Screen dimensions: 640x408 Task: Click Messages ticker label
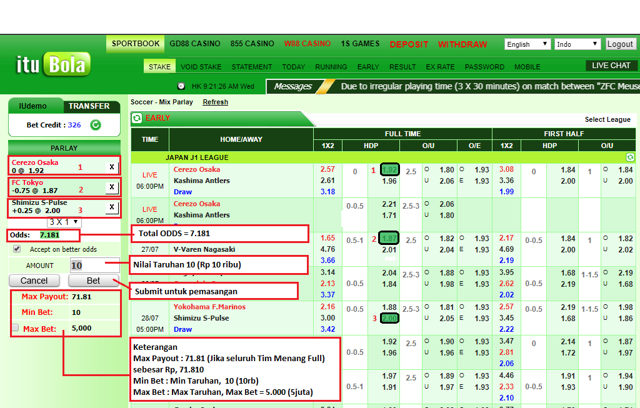click(292, 86)
